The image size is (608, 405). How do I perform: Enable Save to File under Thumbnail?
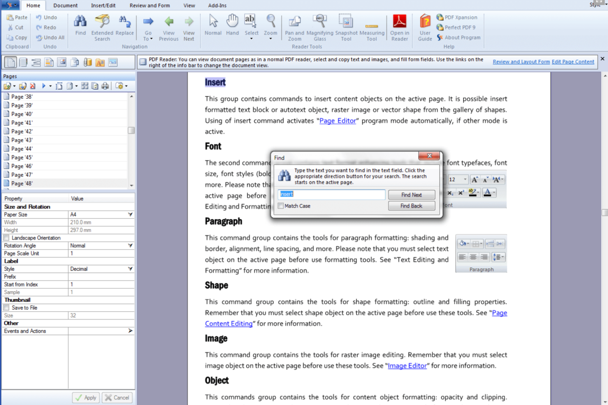coord(5,307)
